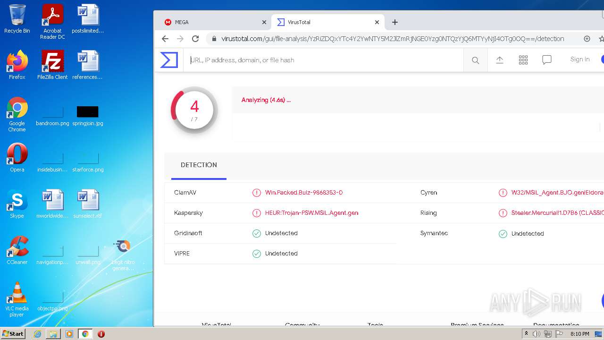Select insidebusin image file on desktop
The width and height of the screenshot is (604, 340).
52,162
